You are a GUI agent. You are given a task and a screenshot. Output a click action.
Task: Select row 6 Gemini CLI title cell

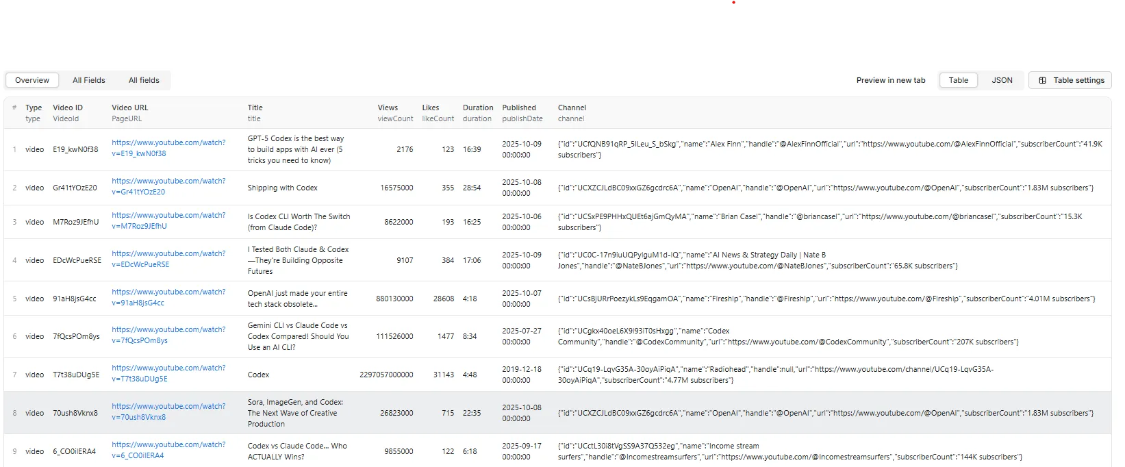click(x=298, y=336)
